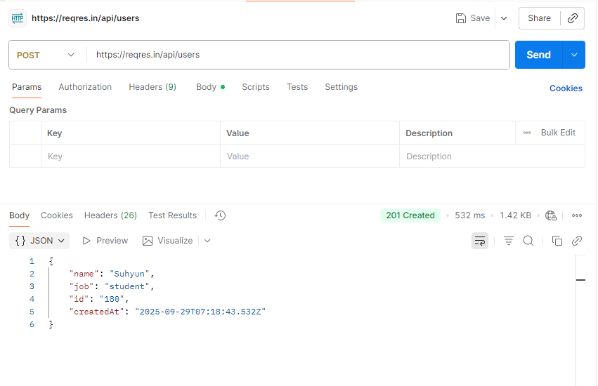Expand the Save options chevron
This screenshot has height=386, width=598.
click(504, 18)
